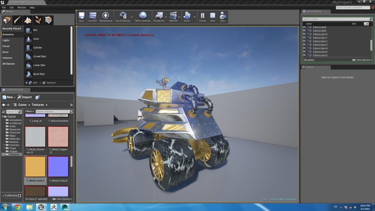Open the New asset dropdown
The image size is (375, 211).
9,97
